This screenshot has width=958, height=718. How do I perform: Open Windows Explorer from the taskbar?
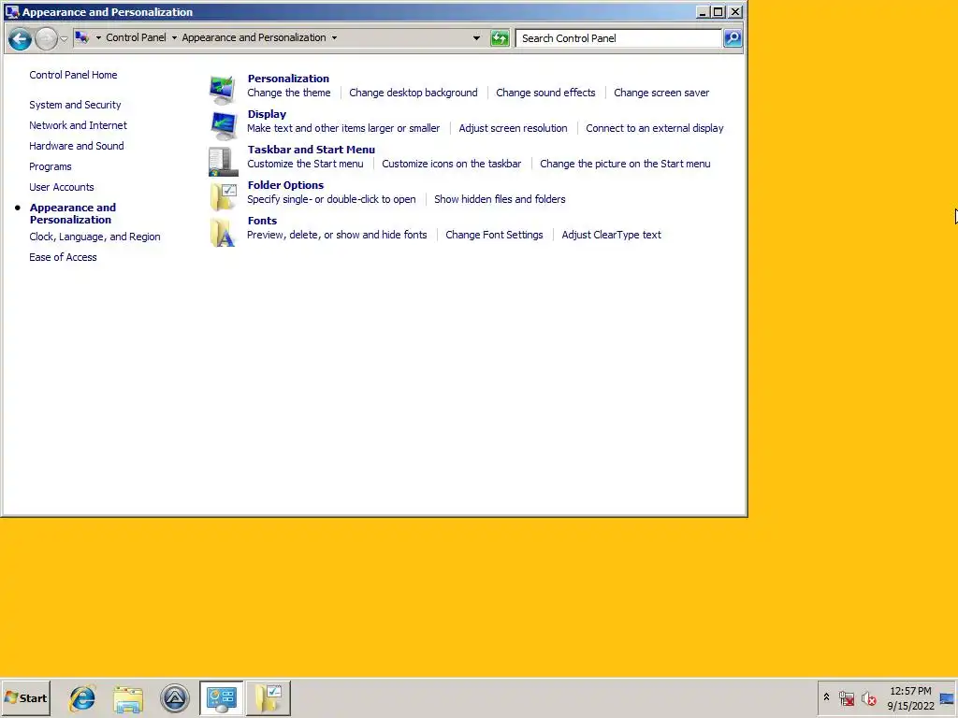128,697
